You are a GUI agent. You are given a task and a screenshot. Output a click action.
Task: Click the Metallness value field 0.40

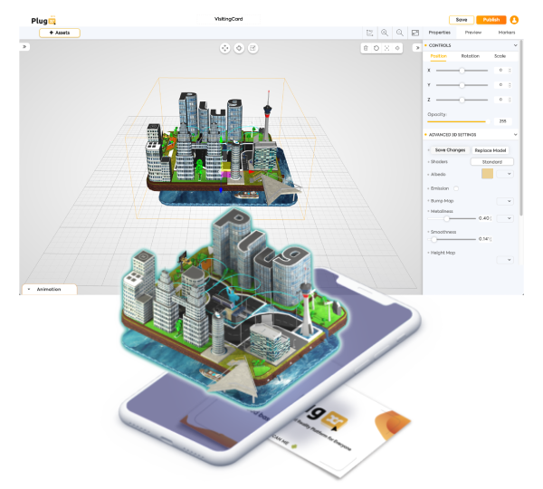(484, 218)
